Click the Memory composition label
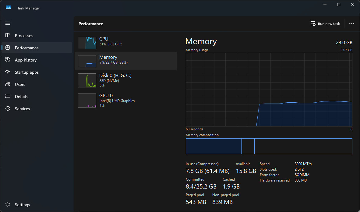Screen dimensions: 360x212 point(202,135)
